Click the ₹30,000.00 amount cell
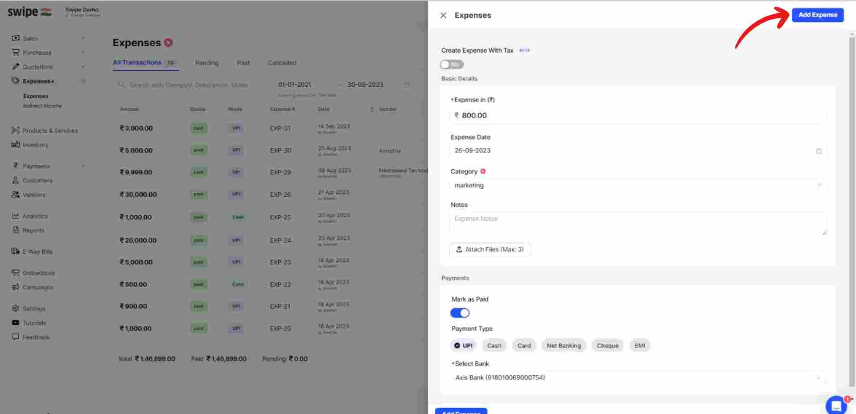Image resolution: width=856 pixels, height=414 pixels. [138, 195]
